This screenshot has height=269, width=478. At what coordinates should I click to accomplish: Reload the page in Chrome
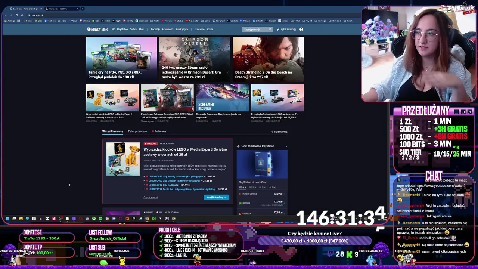click(16, 15)
